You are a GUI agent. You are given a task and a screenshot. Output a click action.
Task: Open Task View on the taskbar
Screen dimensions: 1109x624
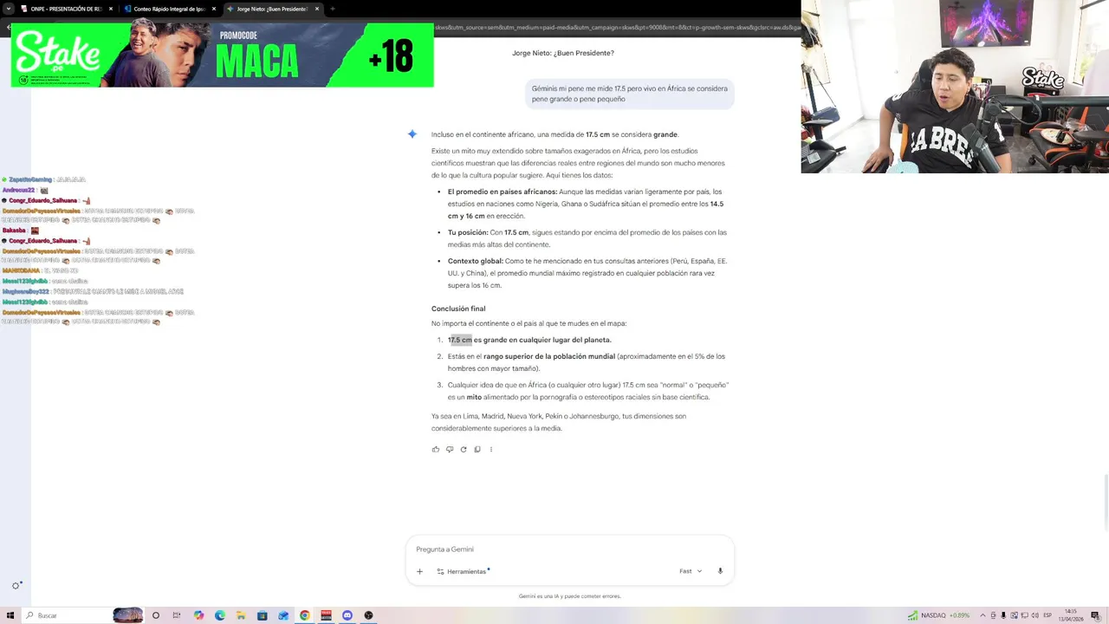point(177,615)
